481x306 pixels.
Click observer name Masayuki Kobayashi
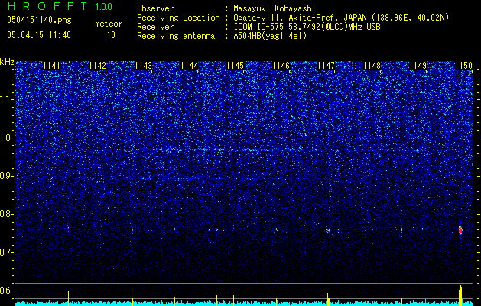click(275, 8)
